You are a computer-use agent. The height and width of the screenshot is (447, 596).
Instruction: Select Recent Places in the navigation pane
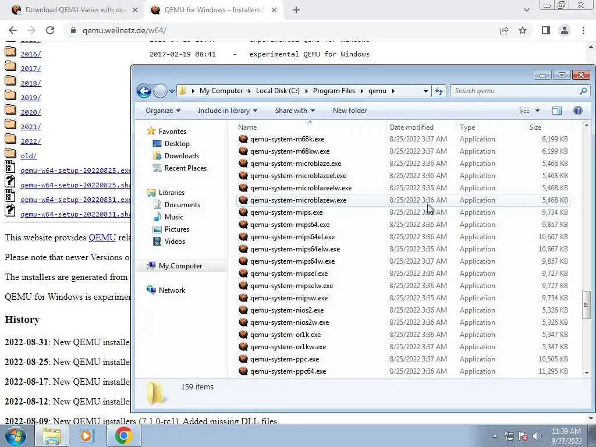pyautogui.click(x=186, y=168)
